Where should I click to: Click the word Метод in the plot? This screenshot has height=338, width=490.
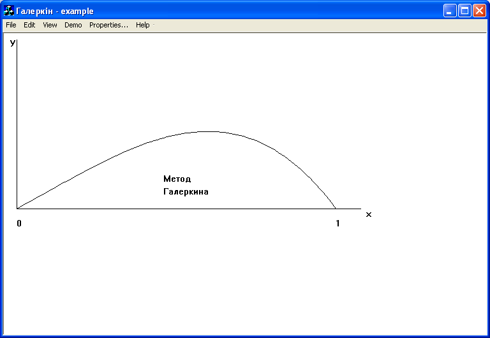coord(177,179)
